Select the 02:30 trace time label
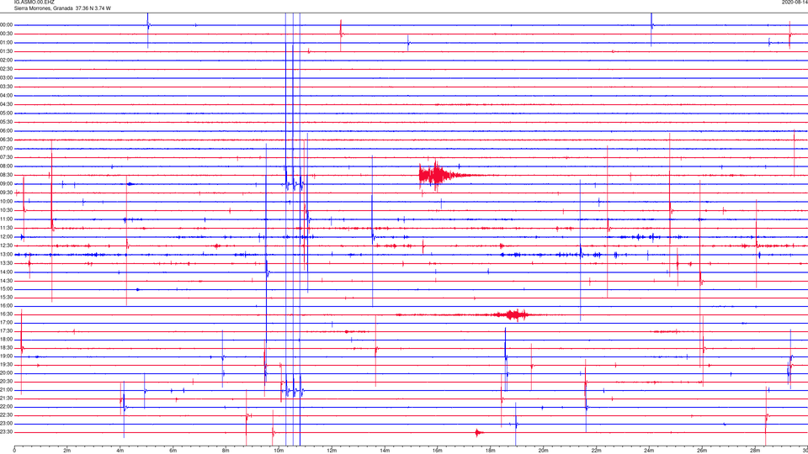 pos(7,69)
